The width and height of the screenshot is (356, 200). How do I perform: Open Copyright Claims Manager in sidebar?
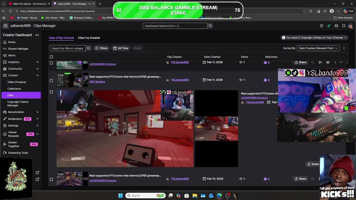(18, 104)
